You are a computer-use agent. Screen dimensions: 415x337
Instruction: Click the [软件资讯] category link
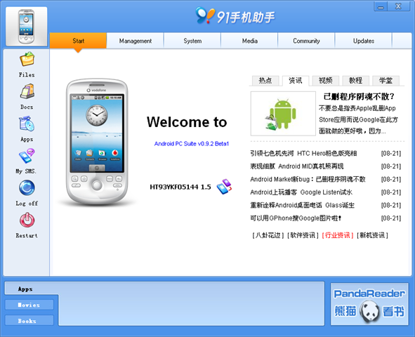(303, 235)
